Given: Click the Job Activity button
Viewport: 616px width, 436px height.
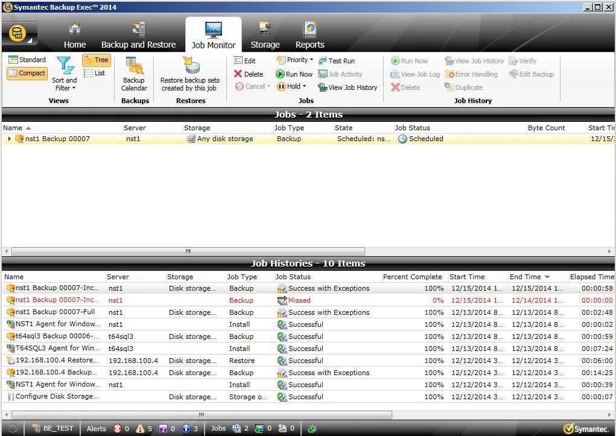Looking at the screenshot, I should click(x=340, y=74).
